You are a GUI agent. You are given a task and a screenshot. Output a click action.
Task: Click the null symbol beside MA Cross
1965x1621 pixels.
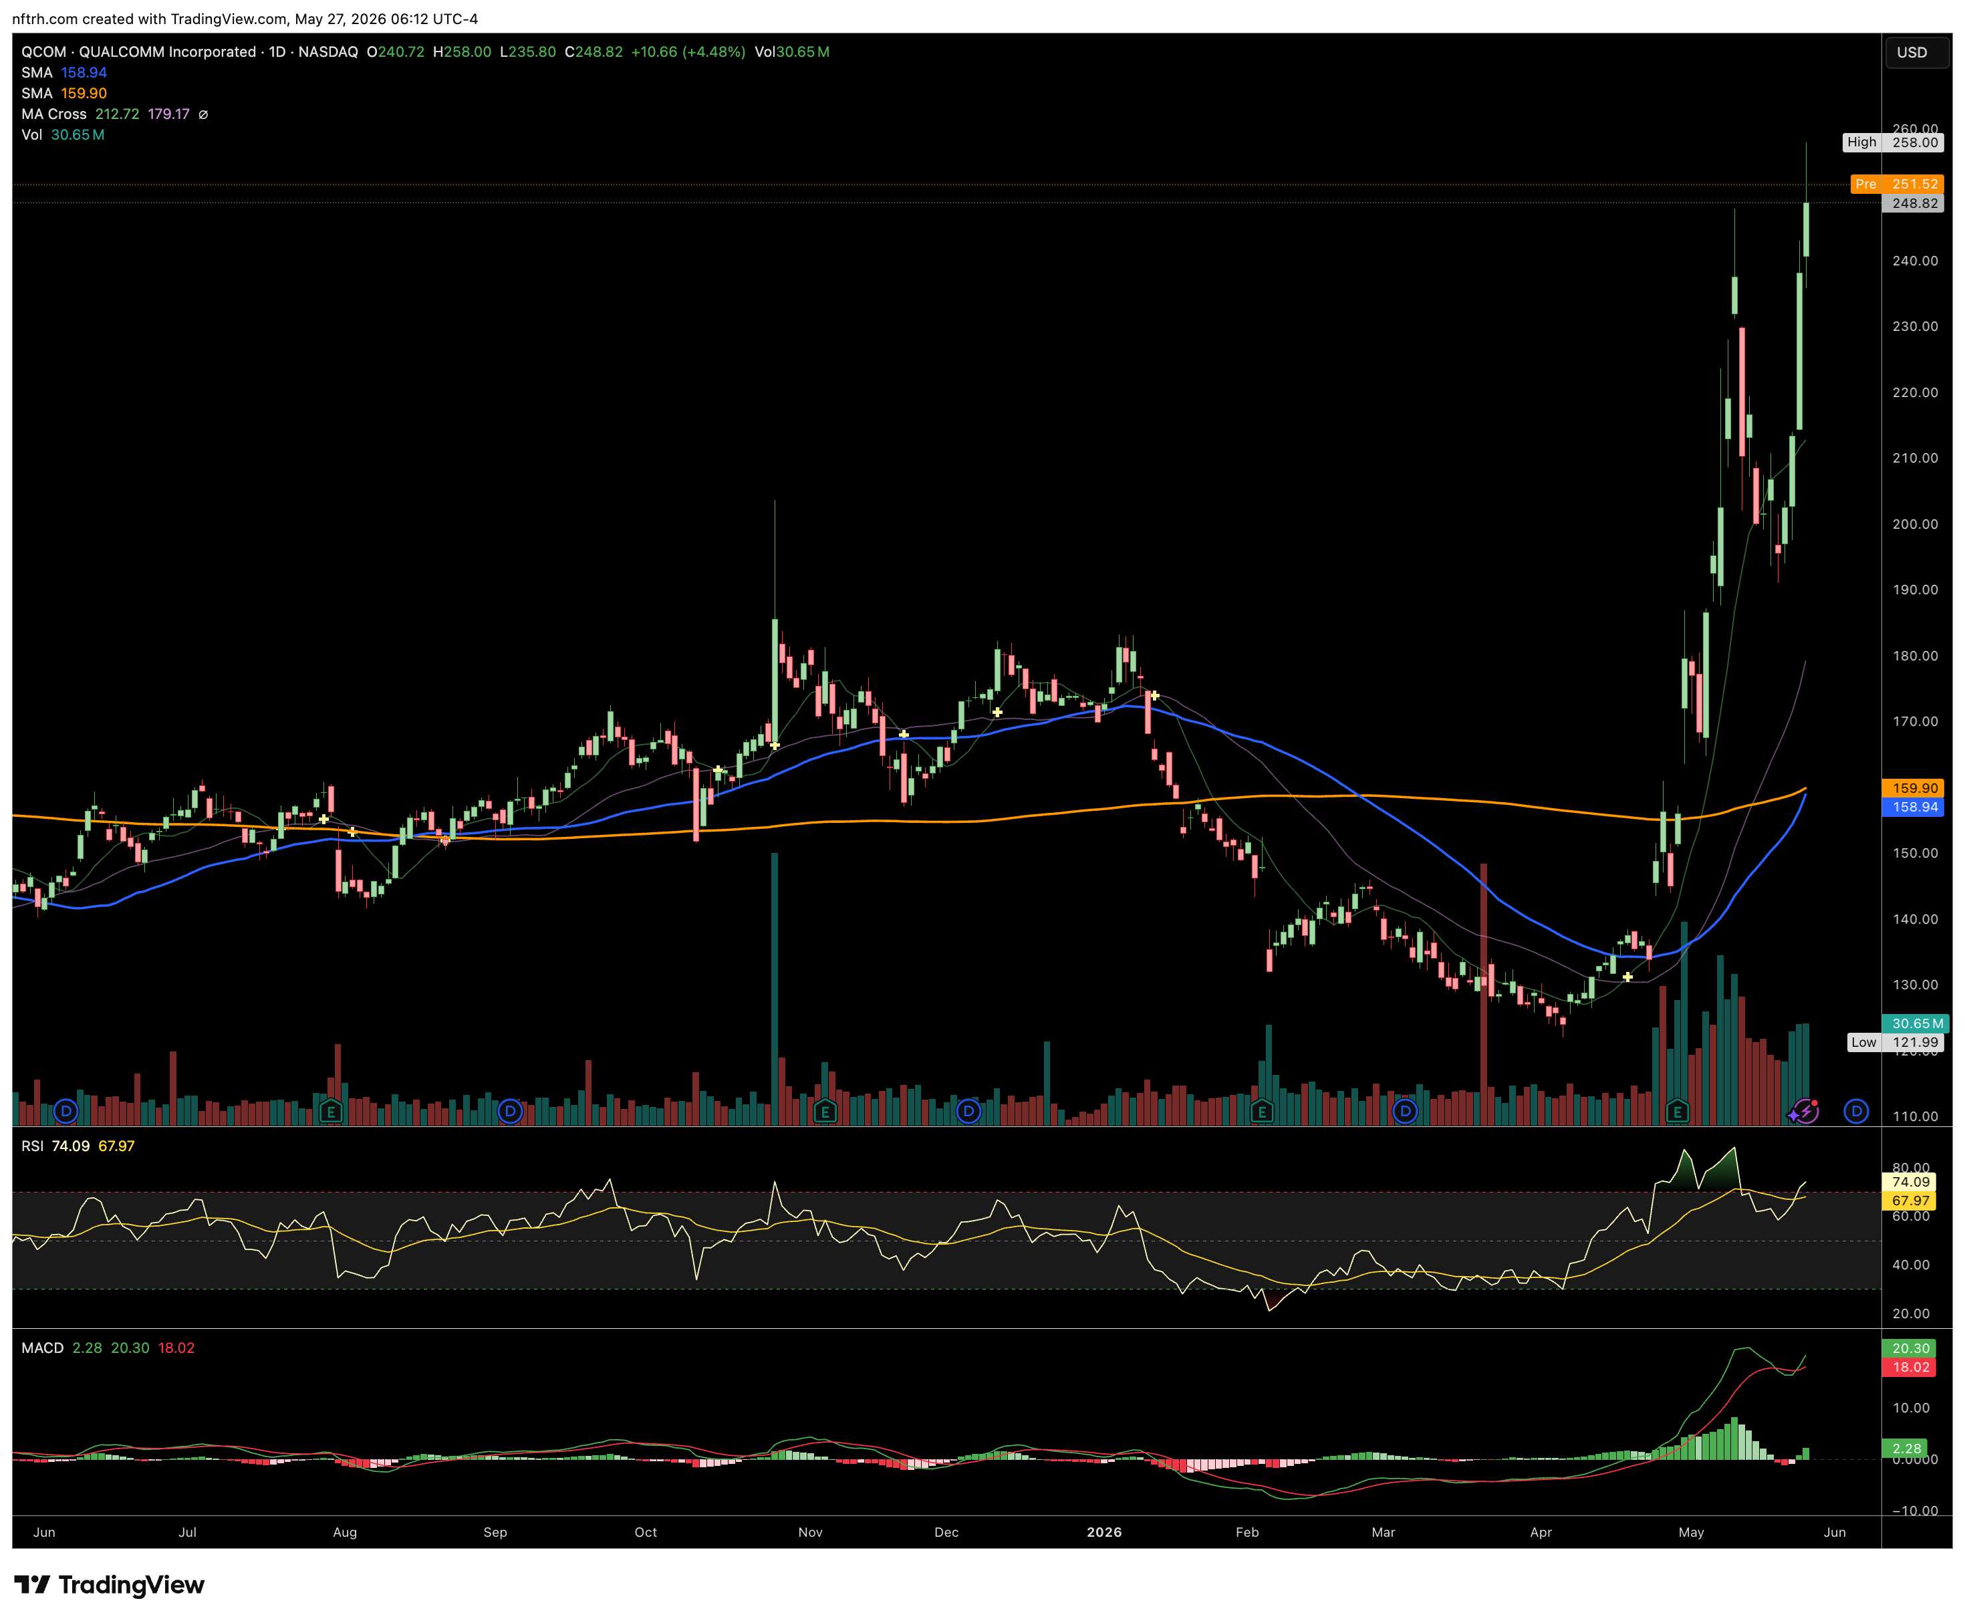[203, 114]
